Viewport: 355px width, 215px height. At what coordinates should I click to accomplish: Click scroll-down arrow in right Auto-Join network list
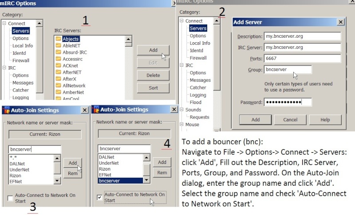click(146, 180)
